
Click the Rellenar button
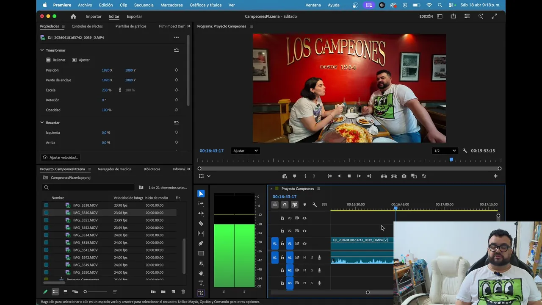pyautogui.click(x=56, y=60)
